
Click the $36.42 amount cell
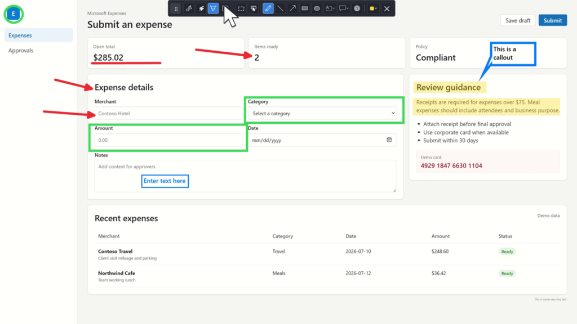(438, 273)
